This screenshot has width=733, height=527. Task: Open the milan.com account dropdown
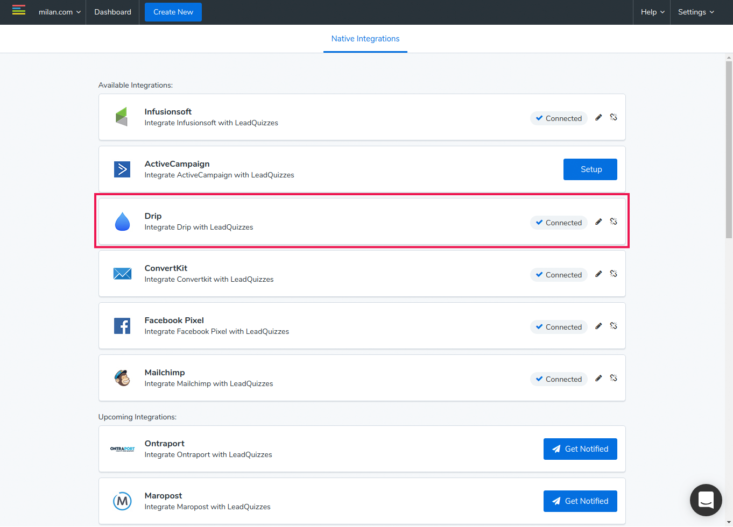click(59, 12)
